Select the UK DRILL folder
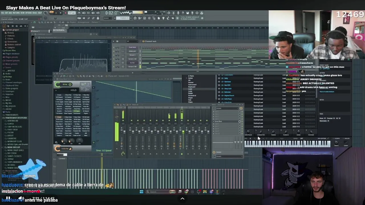The width and height of the screenshot is (365, 205). [x=11, y=165]
